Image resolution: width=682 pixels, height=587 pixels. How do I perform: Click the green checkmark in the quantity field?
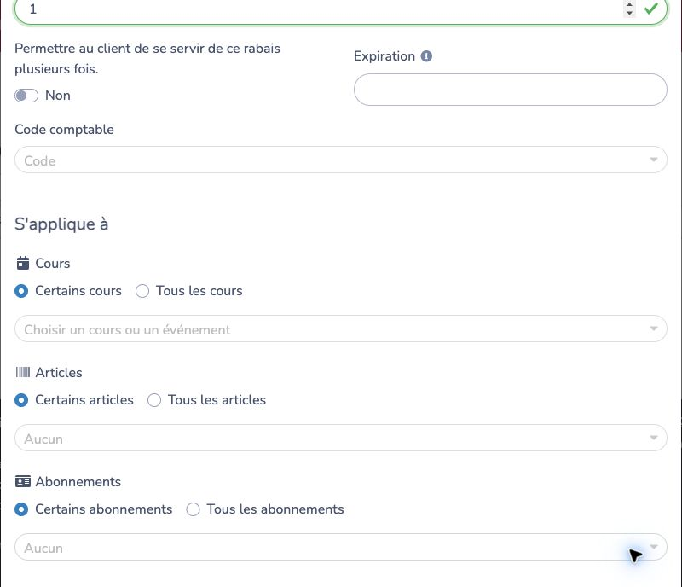650,9
